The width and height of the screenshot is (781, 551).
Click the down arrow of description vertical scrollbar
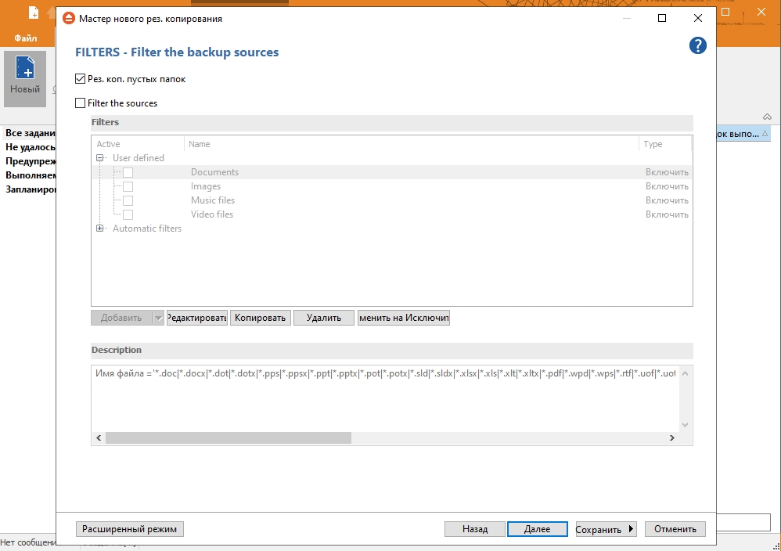(685, 425)
